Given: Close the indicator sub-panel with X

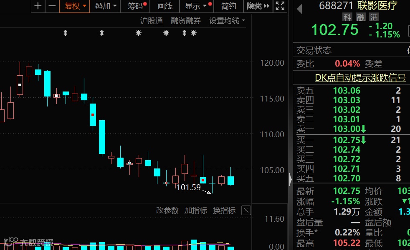Looking at the screenshot, I should pos(246,210).
